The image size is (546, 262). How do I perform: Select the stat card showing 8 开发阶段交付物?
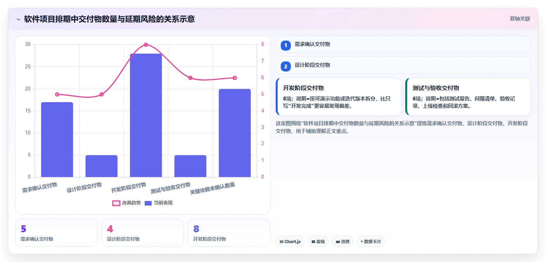229,233
